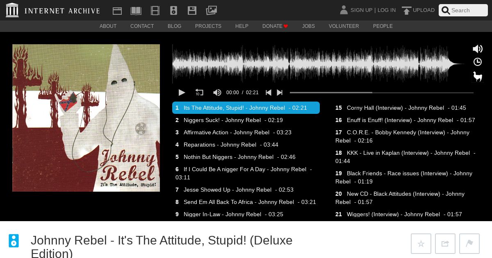Select track 17 C.O.R.E. interview
492x258 pixels.
point(406,136)
